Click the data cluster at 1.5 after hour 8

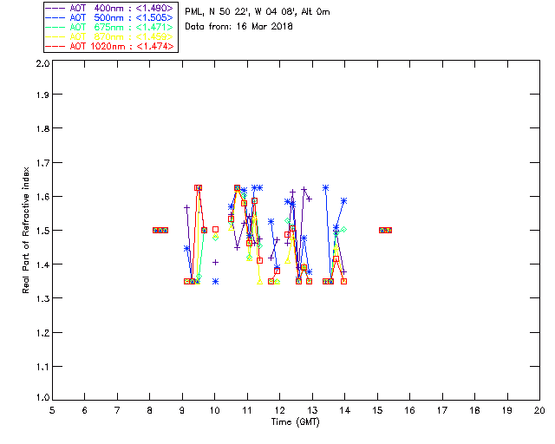pyautogui.click(x=160, y=230)
